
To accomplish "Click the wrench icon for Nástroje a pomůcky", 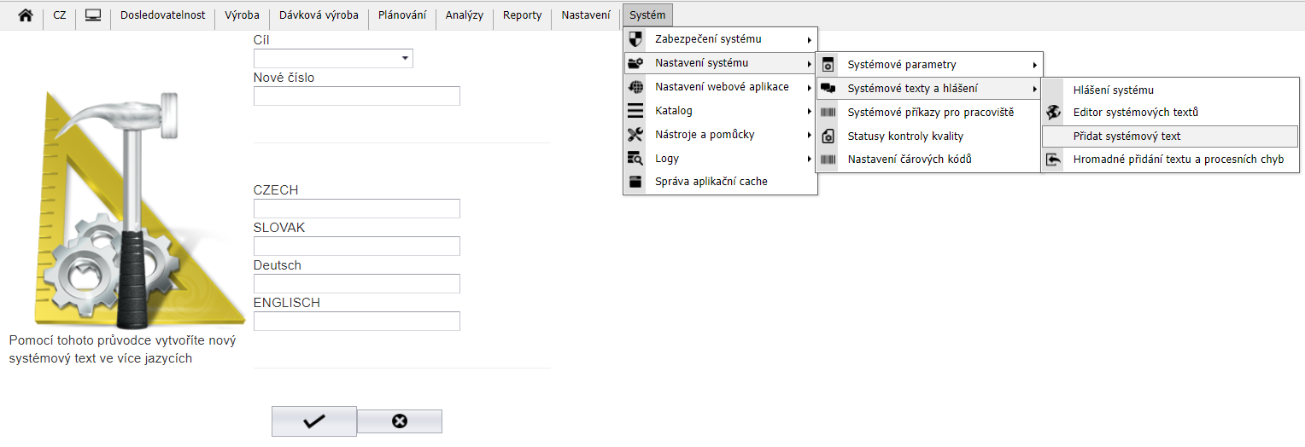I will (635, 135).
